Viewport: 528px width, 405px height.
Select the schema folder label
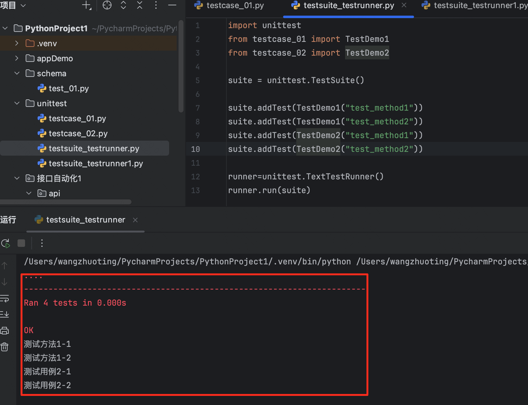coord(52,73)
